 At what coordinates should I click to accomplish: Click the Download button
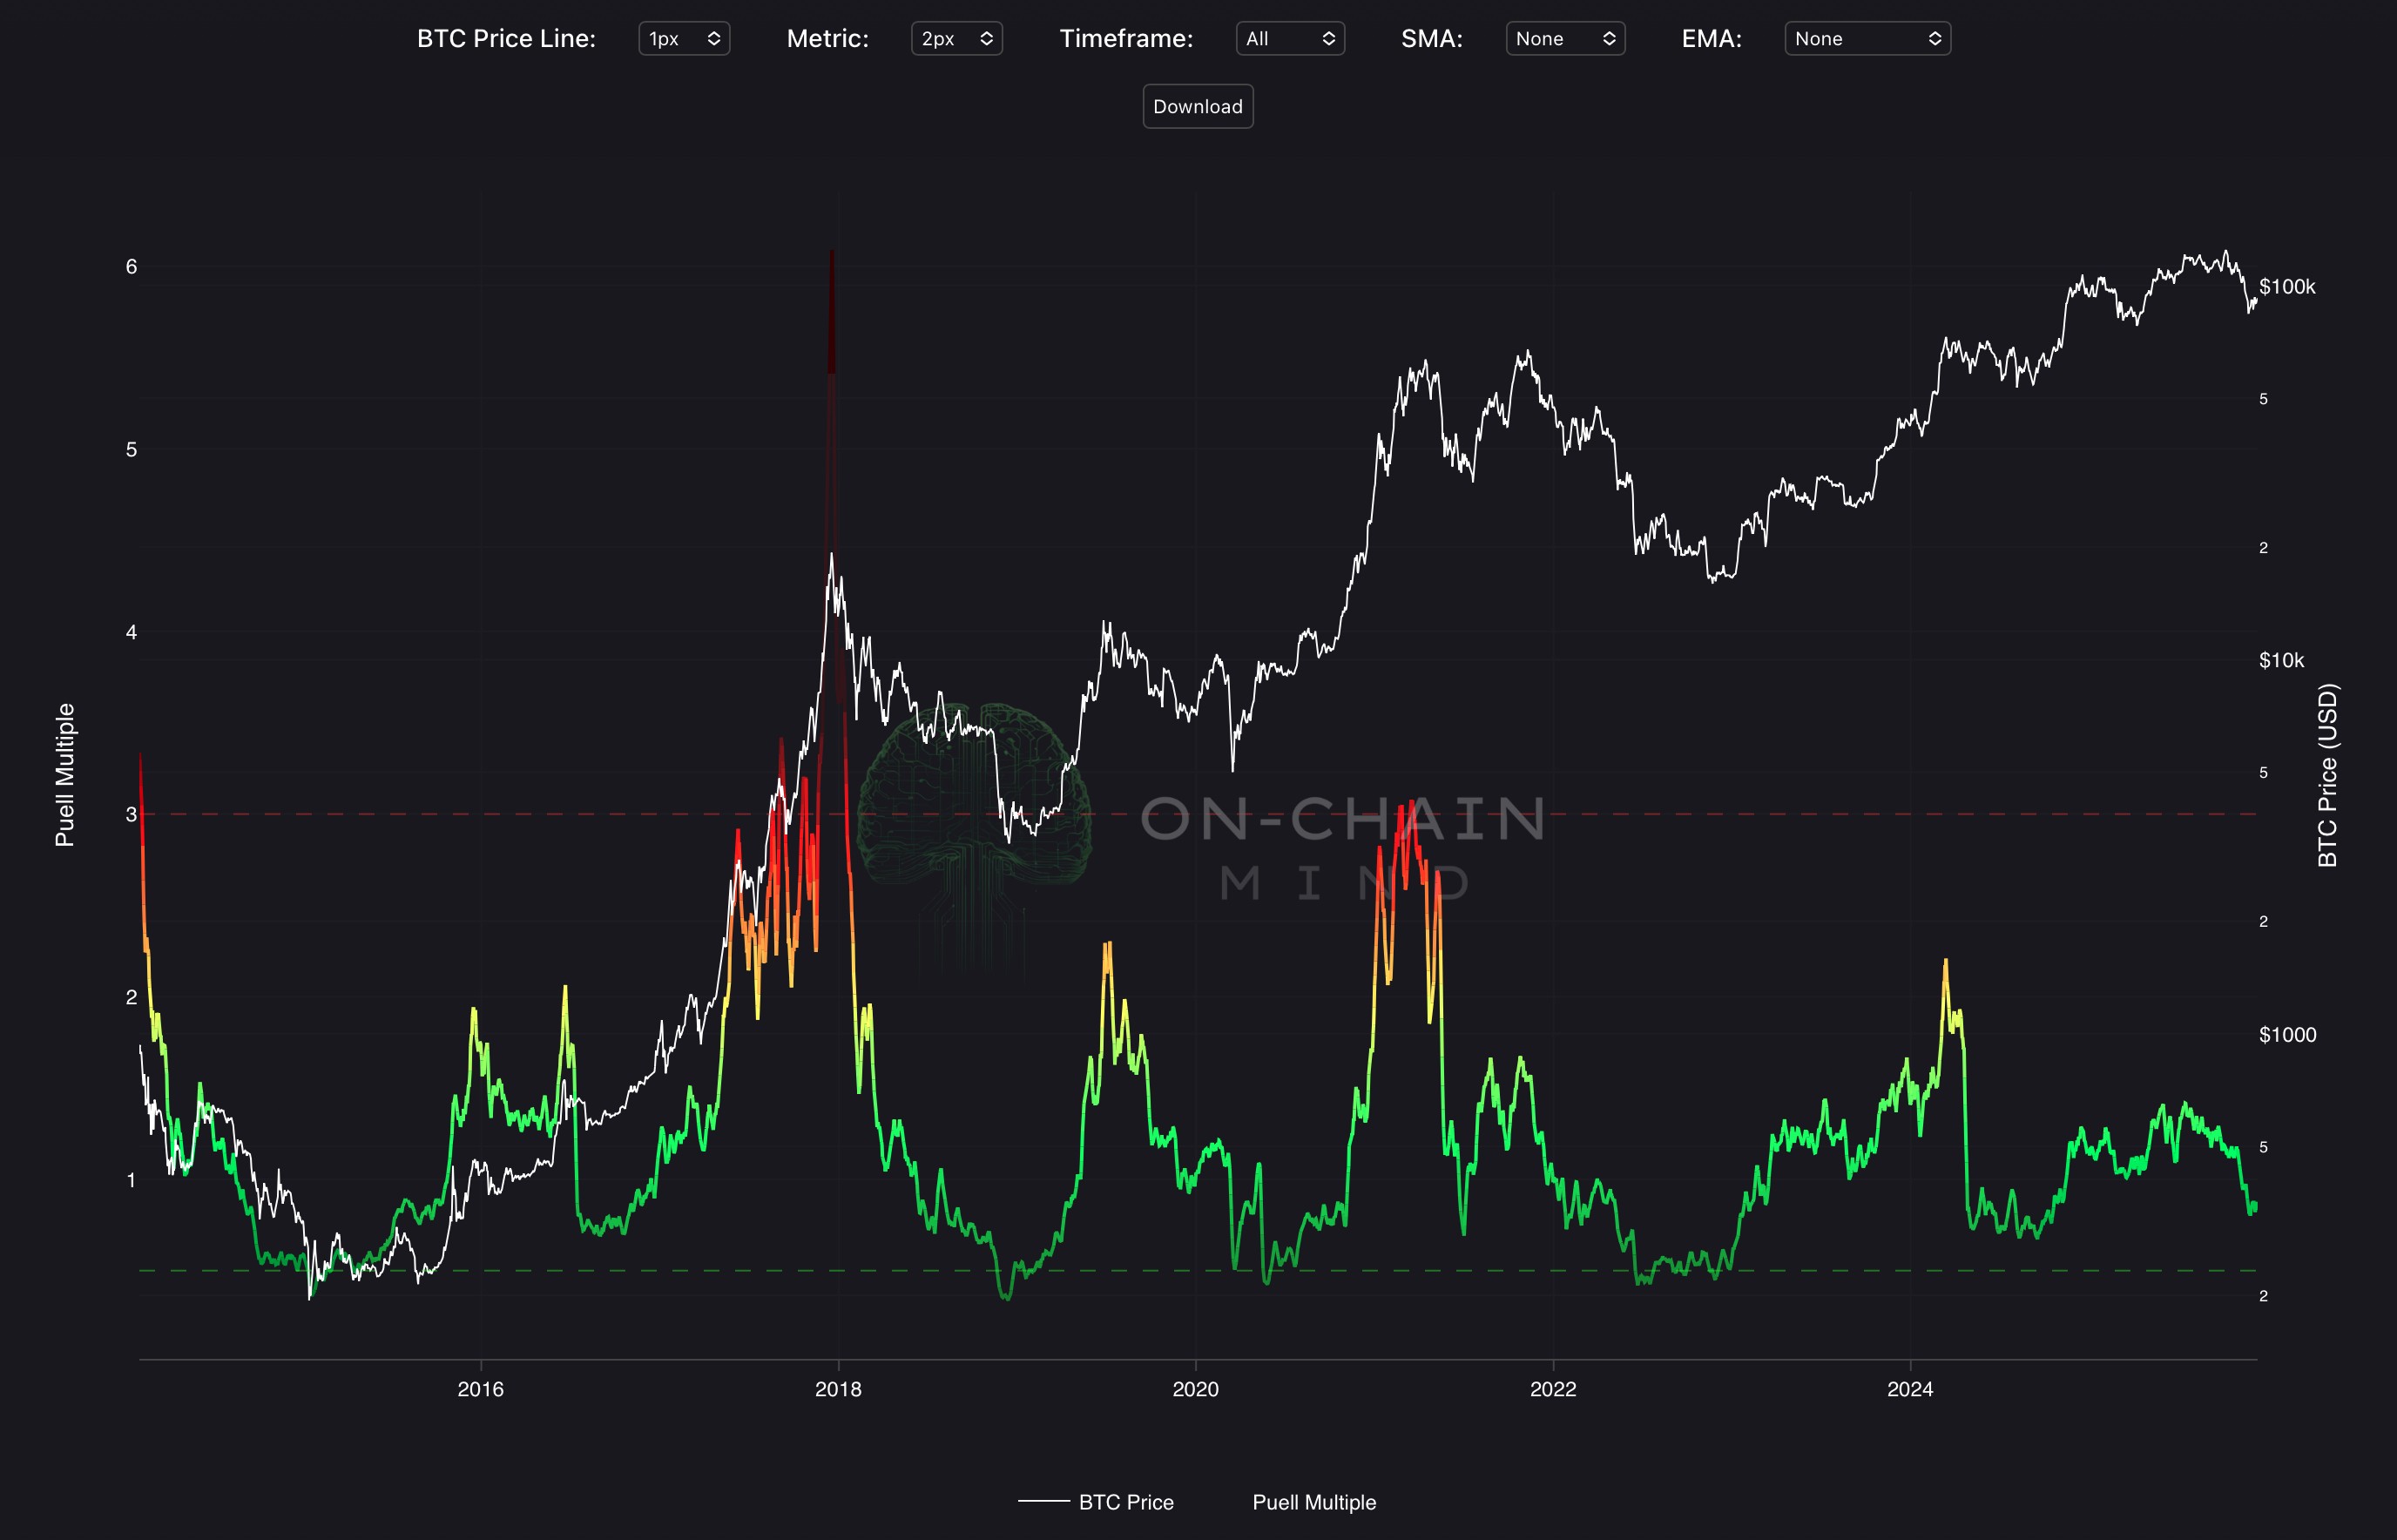(x=1197, y=107)
